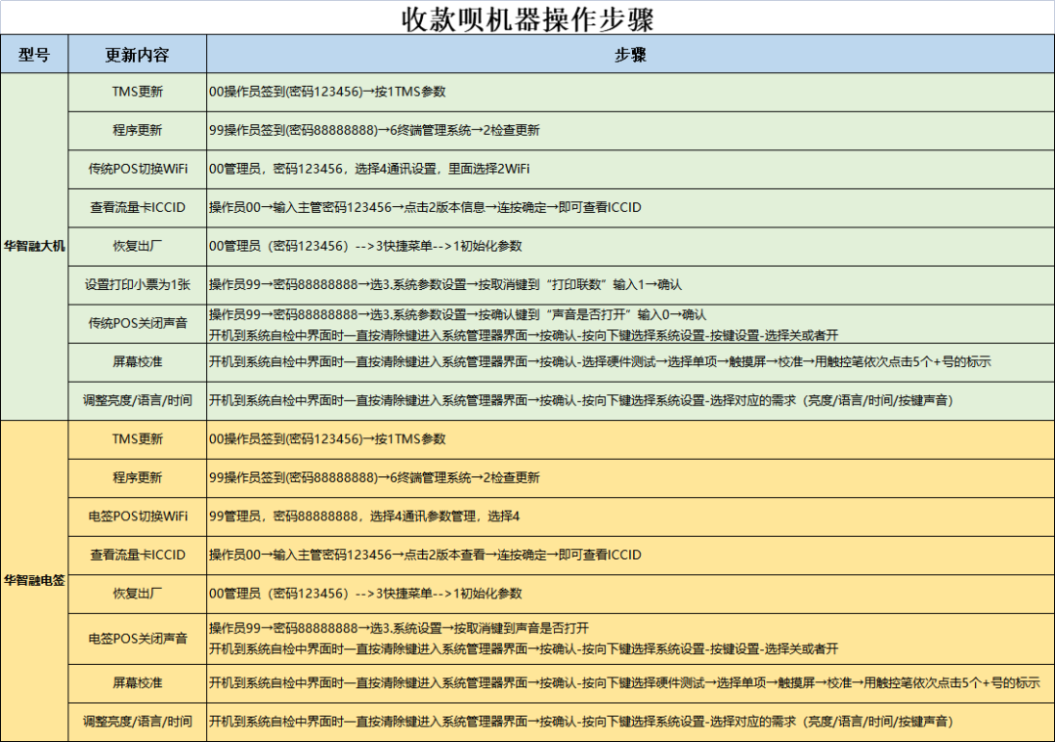Click the 步骤 column header
This screenshot has width=1055, height=742.
pos(630,55)
